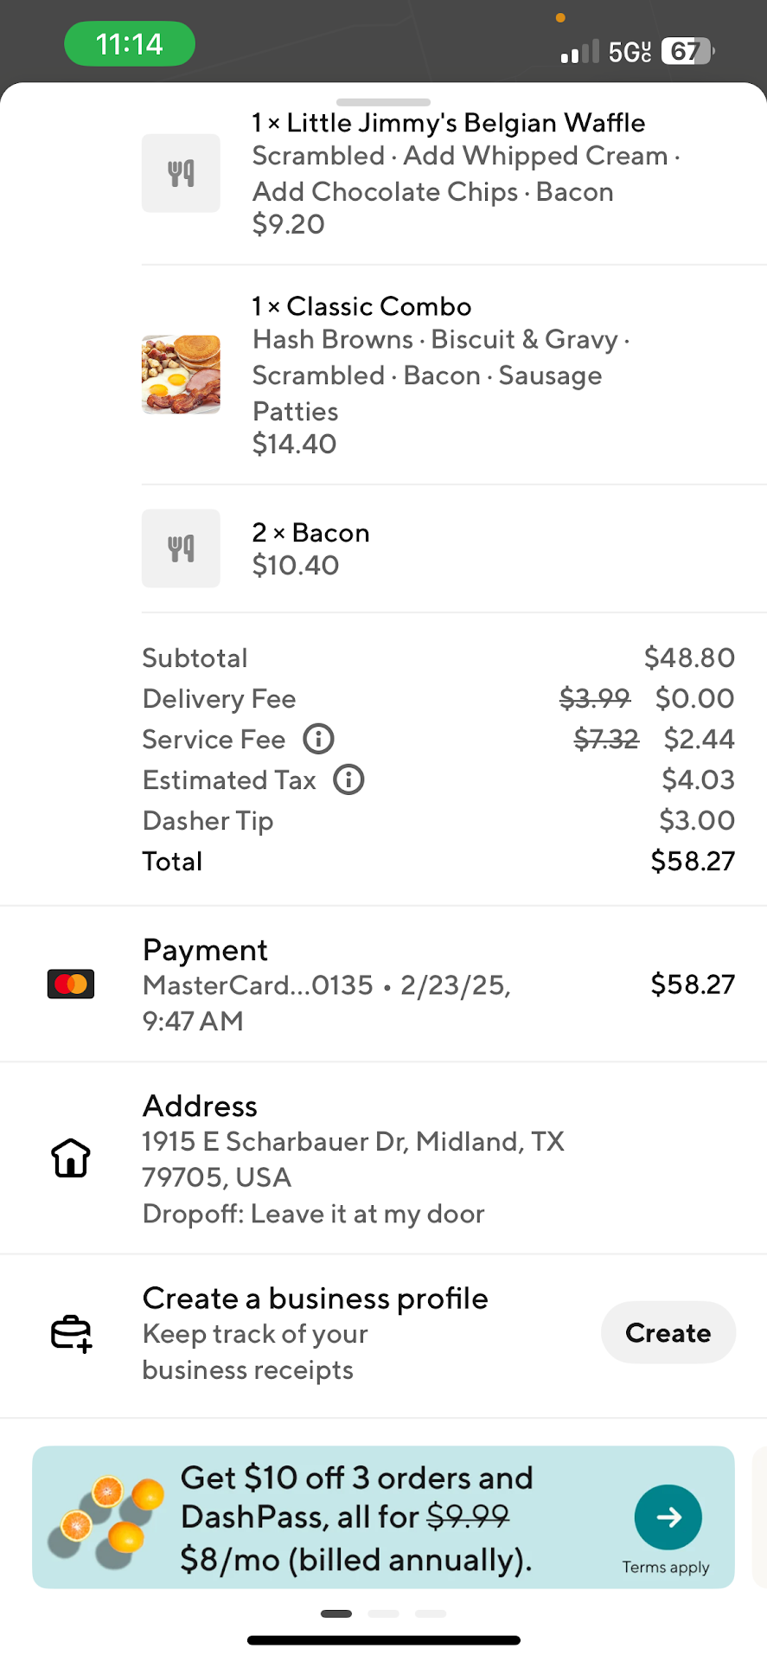Tap the home address icon
The width and height of the screenshot is (767, 1661).
tap(71, 1158)
